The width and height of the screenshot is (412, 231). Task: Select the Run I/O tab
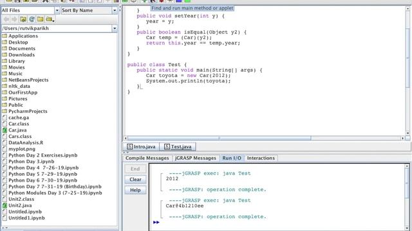click(x=232, y=158)
